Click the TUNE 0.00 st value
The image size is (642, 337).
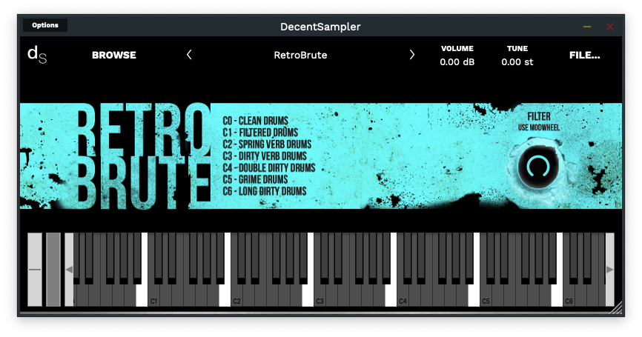click(517, 62)
